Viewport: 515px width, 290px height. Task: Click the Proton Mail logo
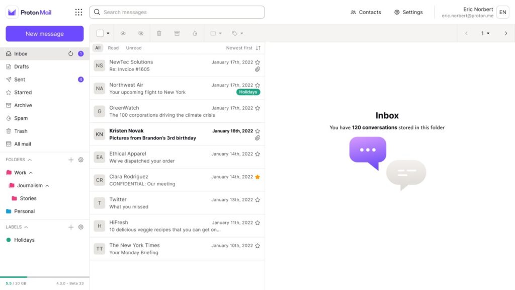click(x=29, y=12)
